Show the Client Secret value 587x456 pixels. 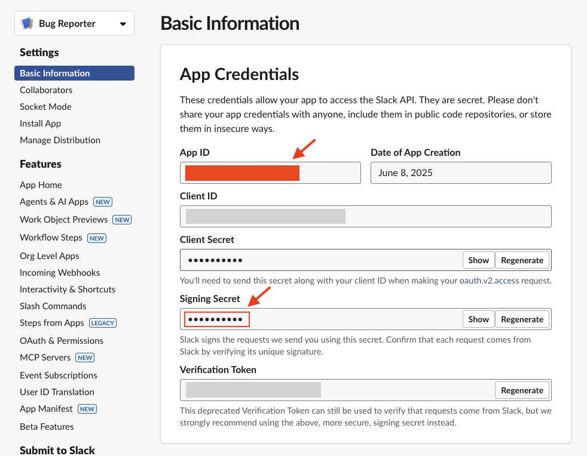tap(478, 260)
